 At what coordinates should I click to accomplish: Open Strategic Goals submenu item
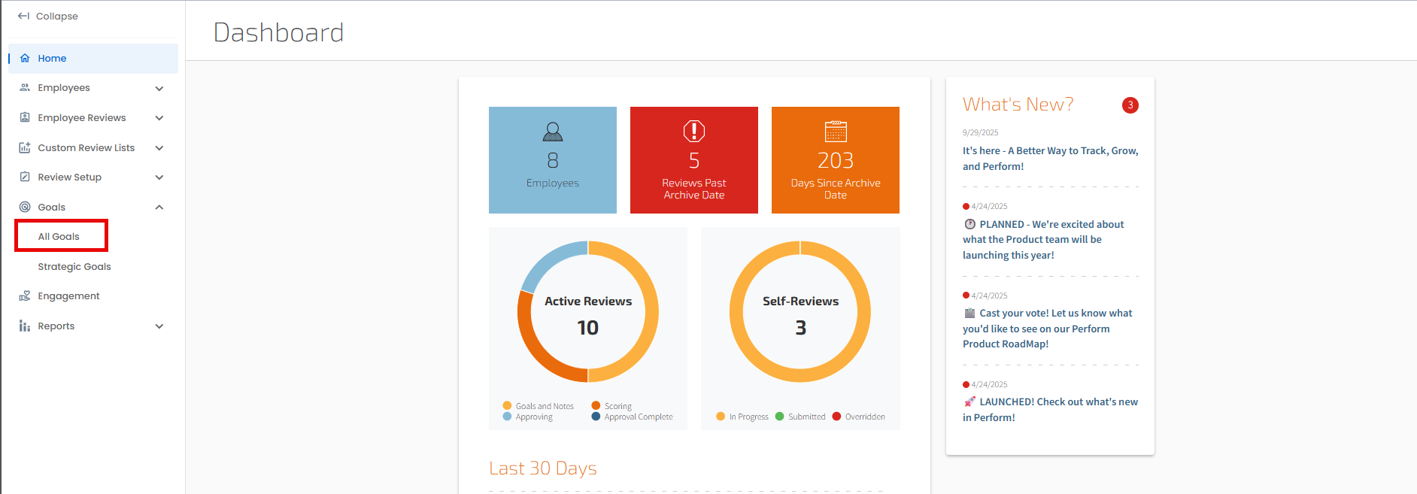click(x=74, y=266)
